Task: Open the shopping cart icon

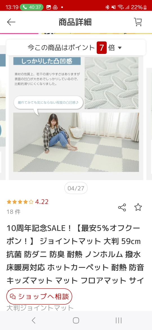Action: 138,22
